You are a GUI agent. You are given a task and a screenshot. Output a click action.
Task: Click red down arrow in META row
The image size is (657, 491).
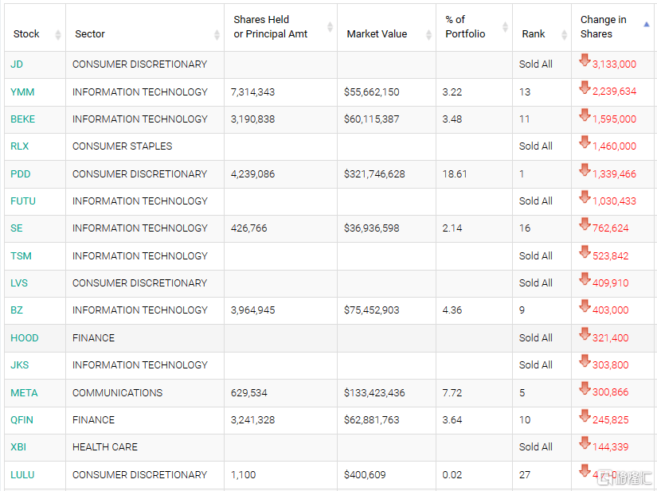(x=585, y=389)
